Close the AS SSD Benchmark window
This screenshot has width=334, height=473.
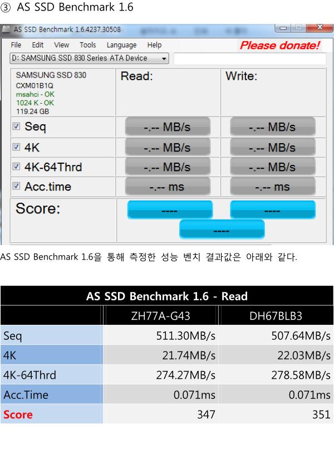pos(319,28)
